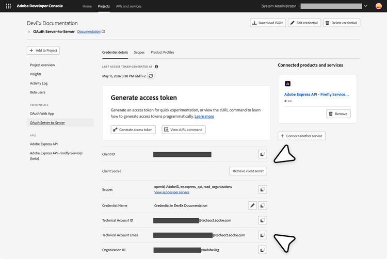Viewport: 387px width, 259px height.
Task: Copy the Organization ID
Action: (x=262, y=250)
